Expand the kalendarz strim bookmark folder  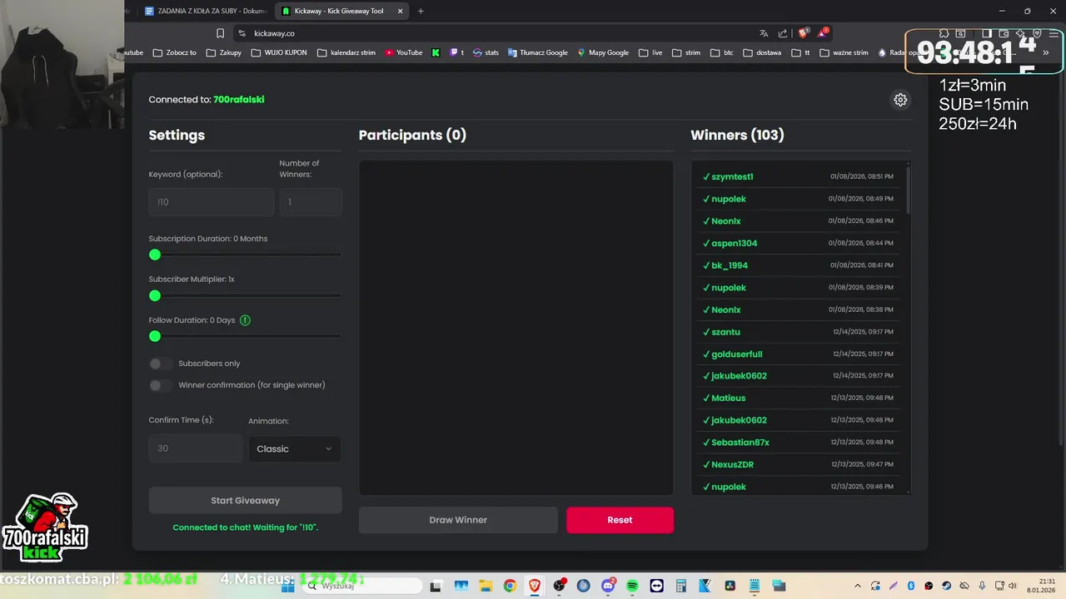346,52
